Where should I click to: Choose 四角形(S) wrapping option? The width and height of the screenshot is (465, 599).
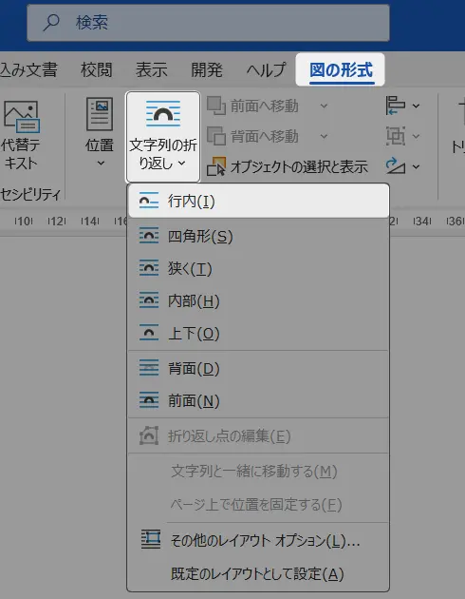259,237
